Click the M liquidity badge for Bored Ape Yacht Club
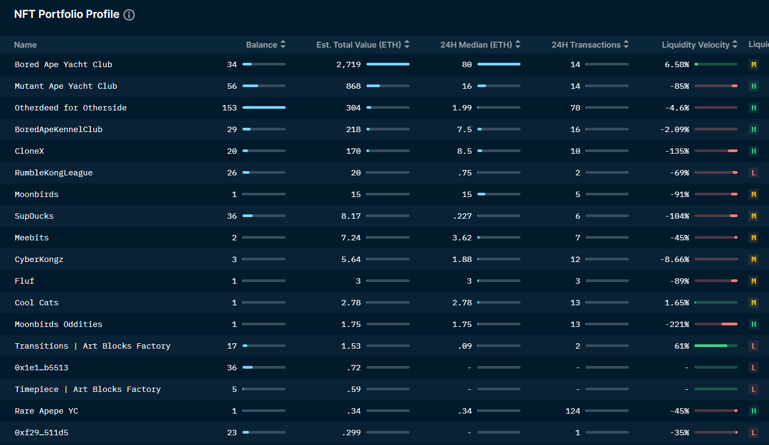This screenshot has height=445, width=769. (753, 64)
